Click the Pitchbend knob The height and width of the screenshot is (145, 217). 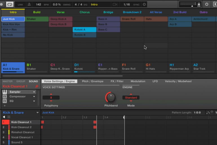pyautogui.click(x=111, y=97)
